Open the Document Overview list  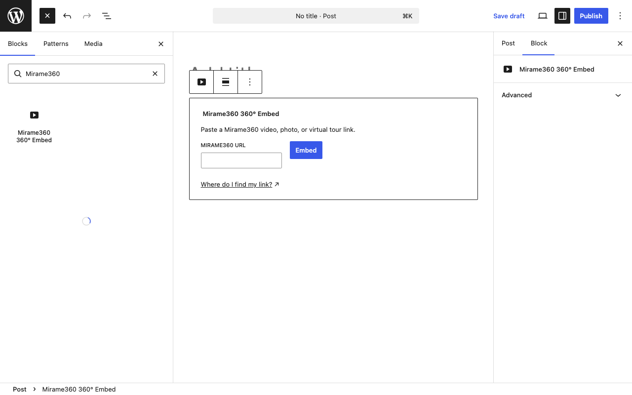[107, 16]
